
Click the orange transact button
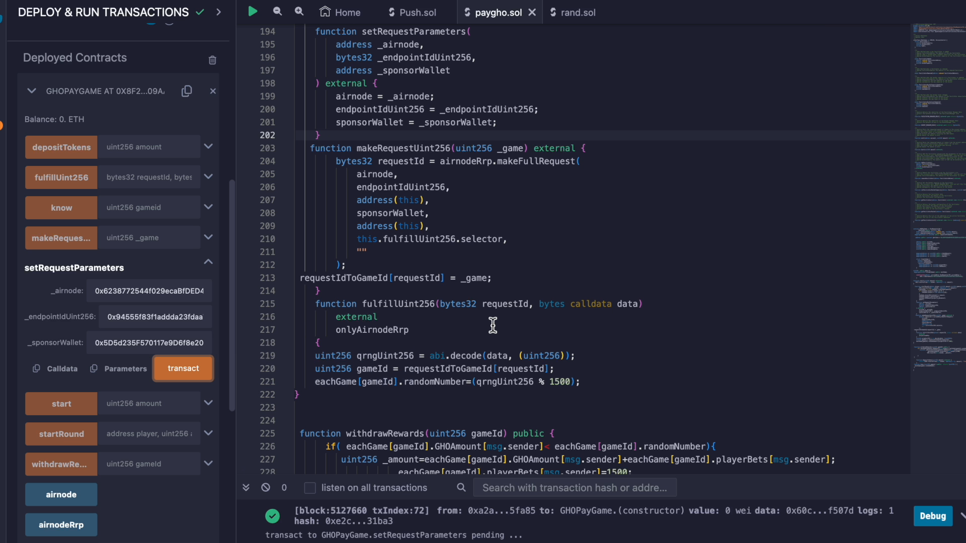tap(183, 369)
